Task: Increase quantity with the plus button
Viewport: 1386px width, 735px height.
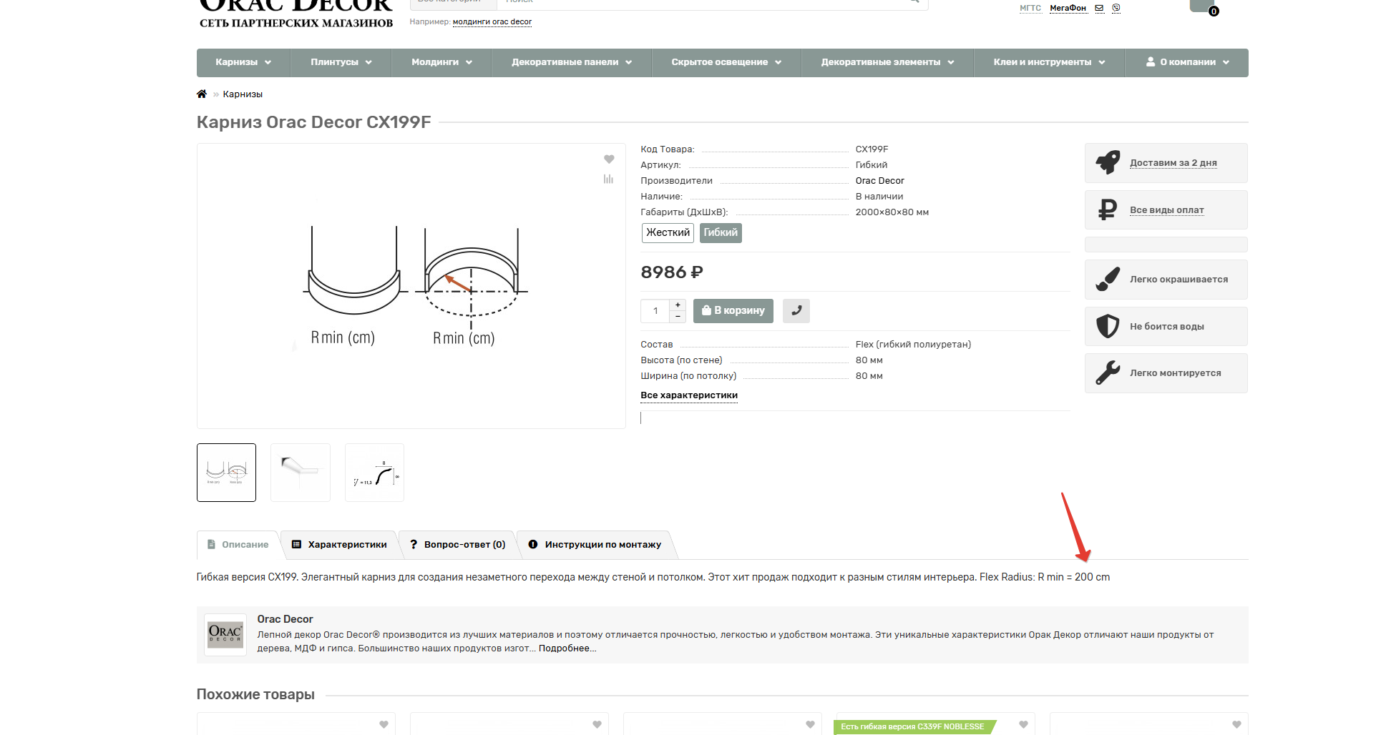Action: (678, 305)
